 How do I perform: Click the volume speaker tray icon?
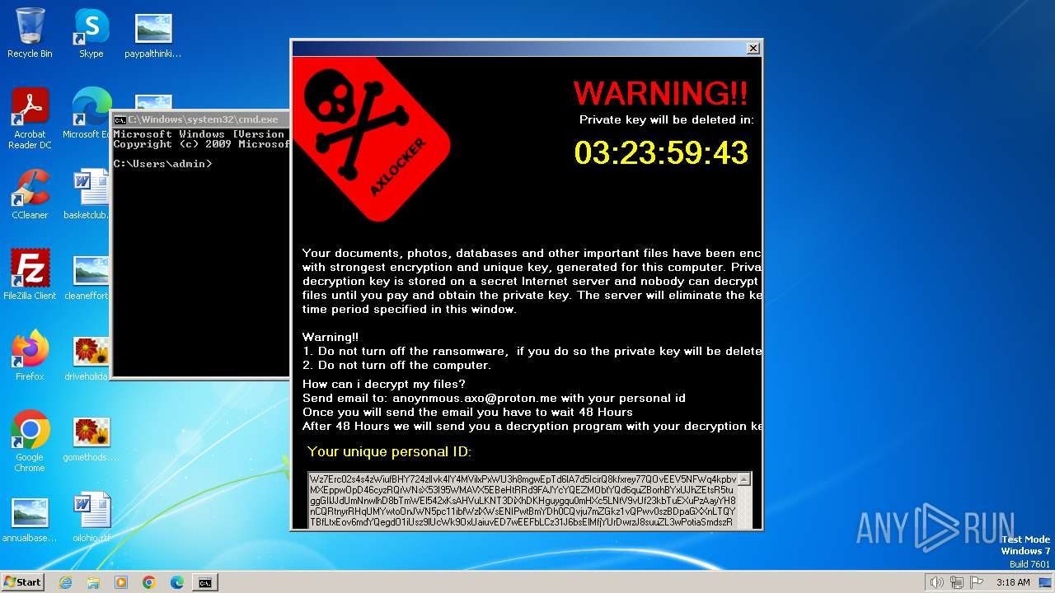[x=936, y=582]
